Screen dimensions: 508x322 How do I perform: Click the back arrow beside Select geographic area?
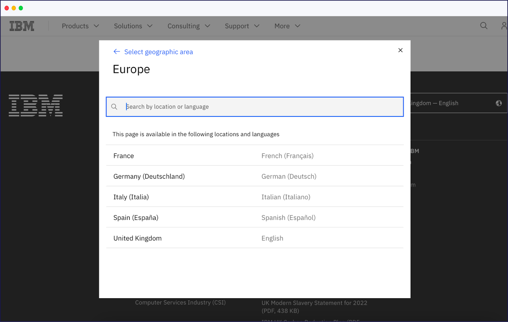pos(117,51)
